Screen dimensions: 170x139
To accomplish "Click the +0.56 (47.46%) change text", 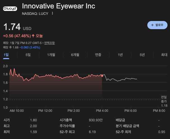I will pos(17,36).
